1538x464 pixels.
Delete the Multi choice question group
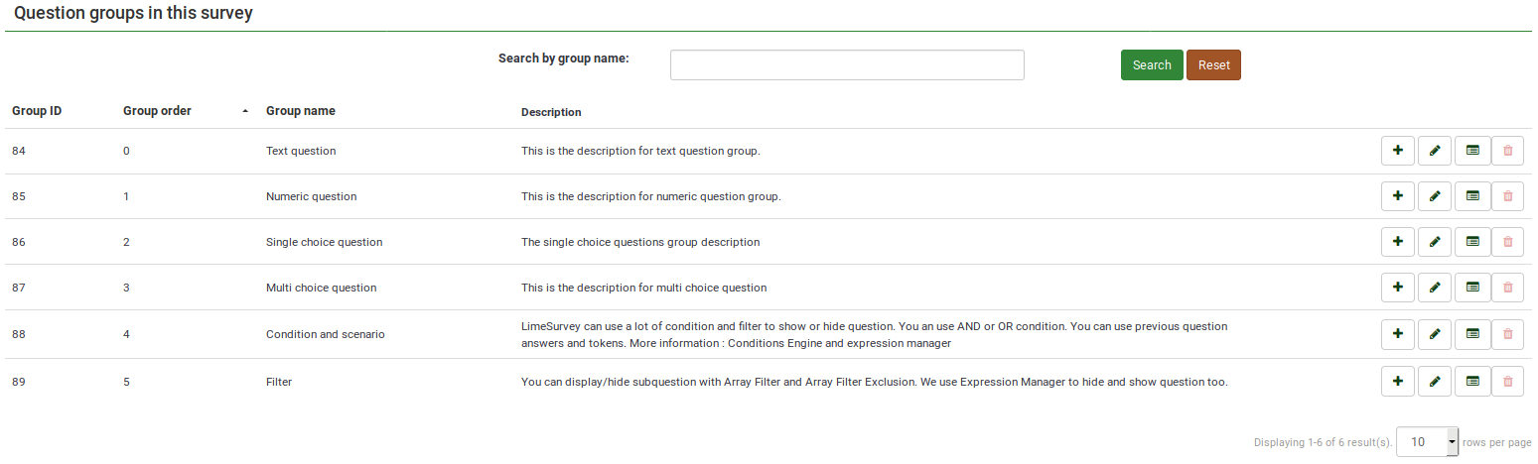pyautogui.click(x=1507, y=288)
